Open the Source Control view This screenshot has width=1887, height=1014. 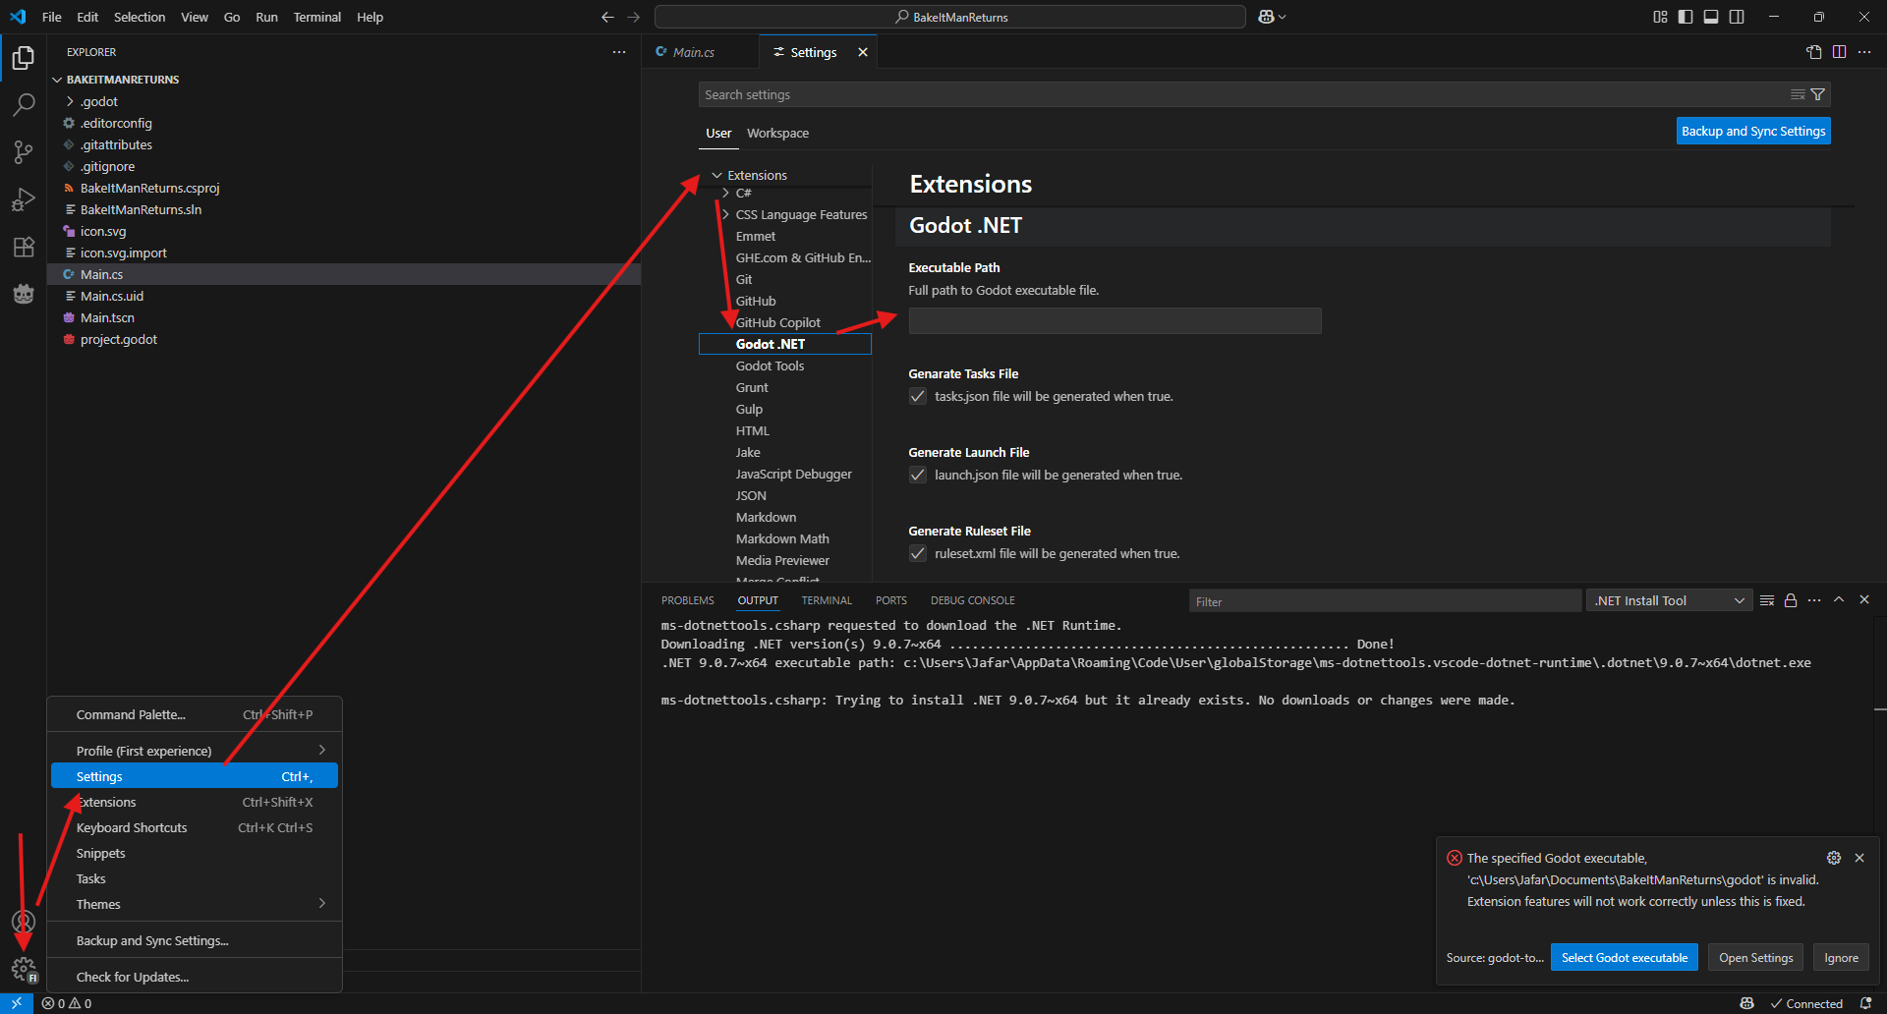click(24, 152)
